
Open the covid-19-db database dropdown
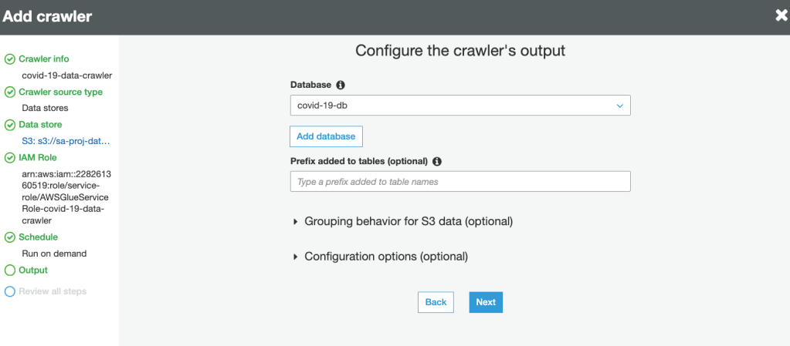click(x=460, y=106)
